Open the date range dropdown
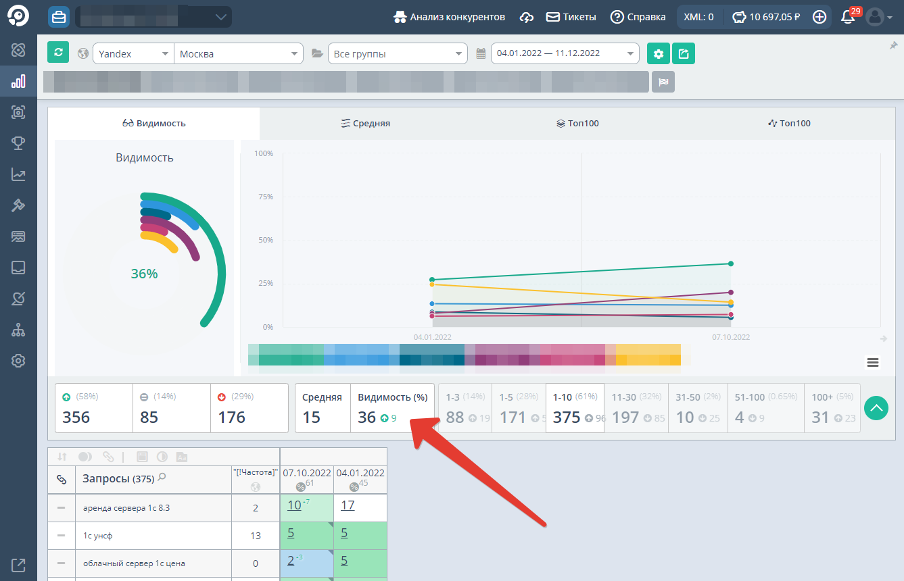The height and width of the screenshot is (581, 904). (565, 53)
